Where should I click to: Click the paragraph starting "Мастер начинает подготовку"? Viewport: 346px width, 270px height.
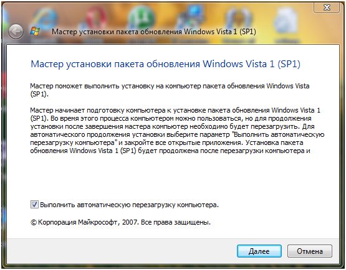pyautogui.click(x=177, y=131)
